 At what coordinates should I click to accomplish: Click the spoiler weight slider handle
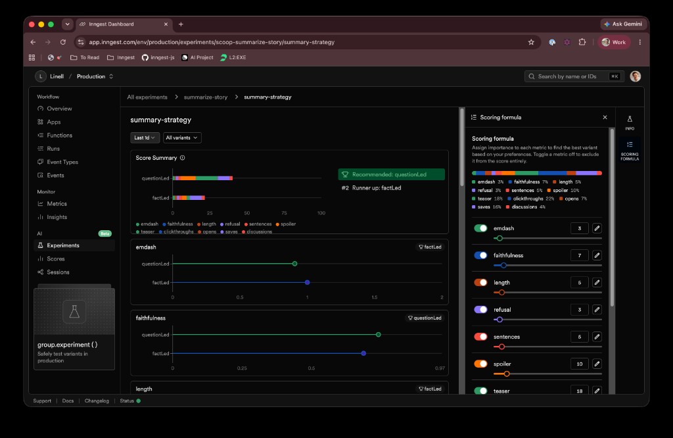click(x=507, y=374)
